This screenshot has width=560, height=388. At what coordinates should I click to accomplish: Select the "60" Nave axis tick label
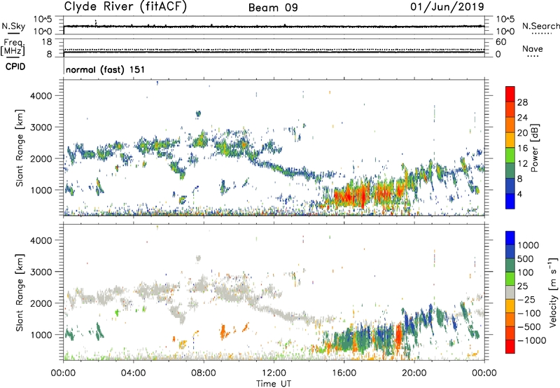500,42
